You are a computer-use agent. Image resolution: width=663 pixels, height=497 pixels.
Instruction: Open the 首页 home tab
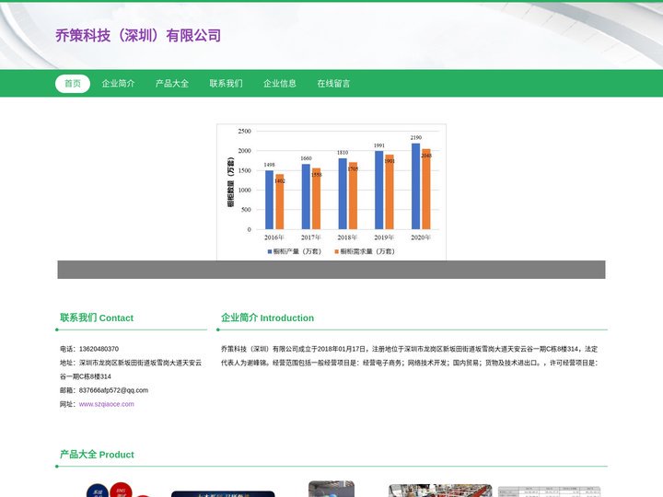tap(73, 84)
